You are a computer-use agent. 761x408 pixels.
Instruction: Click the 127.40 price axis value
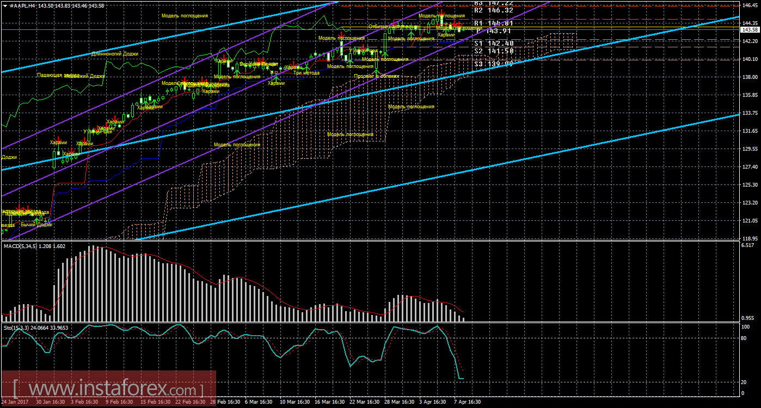[x=750, y=166]
